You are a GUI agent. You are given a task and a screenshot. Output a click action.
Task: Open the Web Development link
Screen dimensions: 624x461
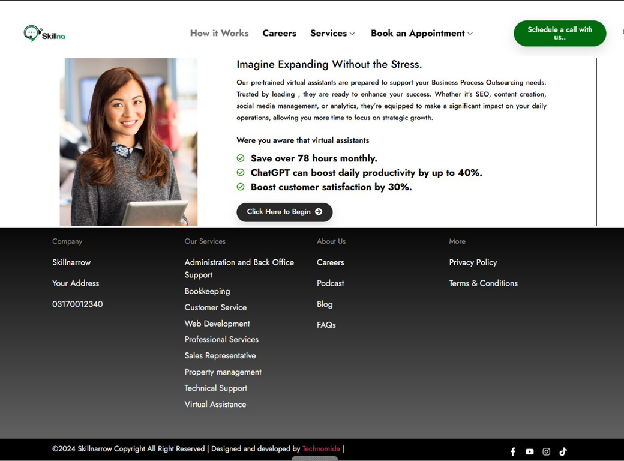pos(217,324)
